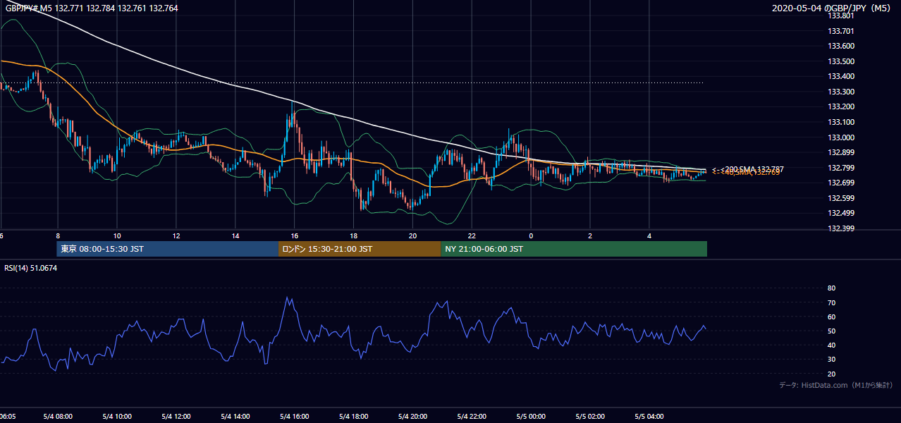Viewport: 901px width, 423px height.
Task: Click price axis value 133.801
Action: [x=840, y=16]
